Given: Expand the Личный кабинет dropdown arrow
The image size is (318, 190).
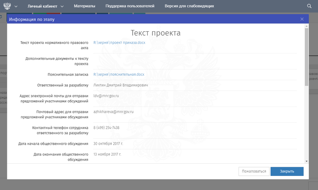Looking at the screenshot, I should tap(62, 7).
